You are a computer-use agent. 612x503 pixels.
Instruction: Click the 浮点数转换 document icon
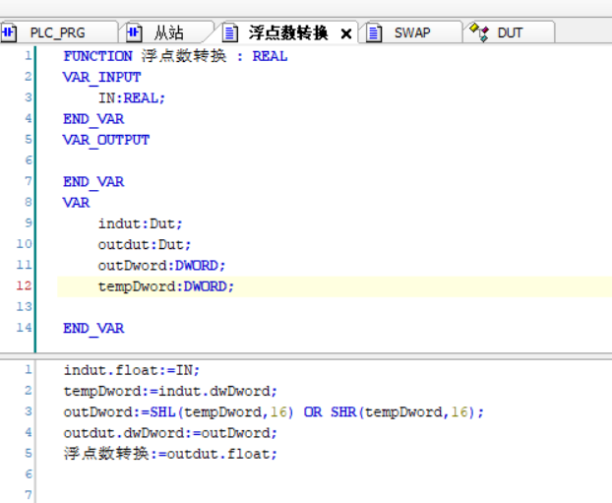(230, 32)
